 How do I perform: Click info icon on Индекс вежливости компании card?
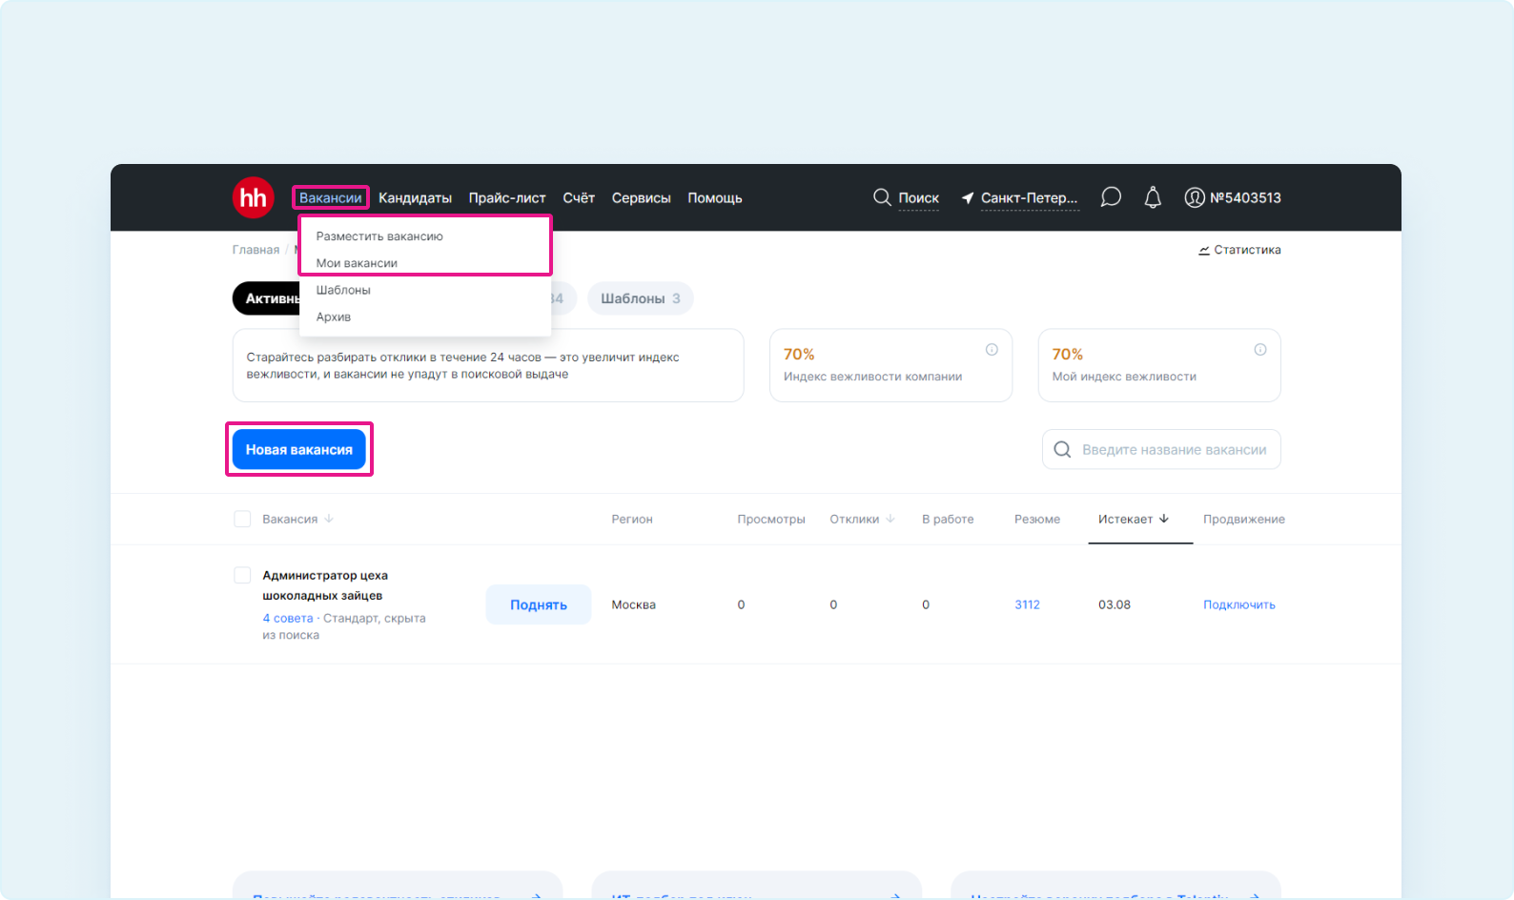tap(992, 350)
